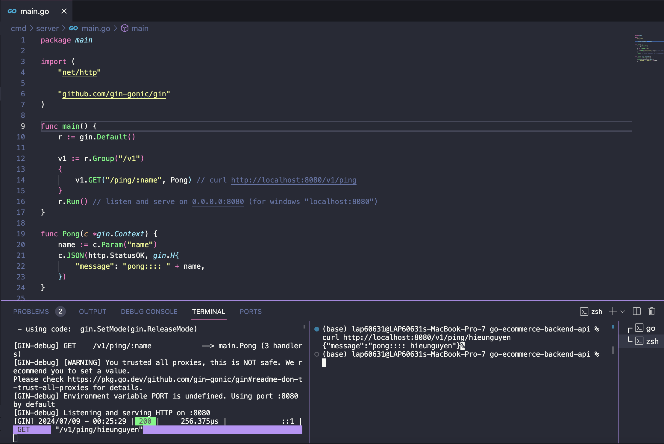Screen dimensions: 664x444
Task: Open cmd folder breadcrumb
Action: (x=19, y=28)
